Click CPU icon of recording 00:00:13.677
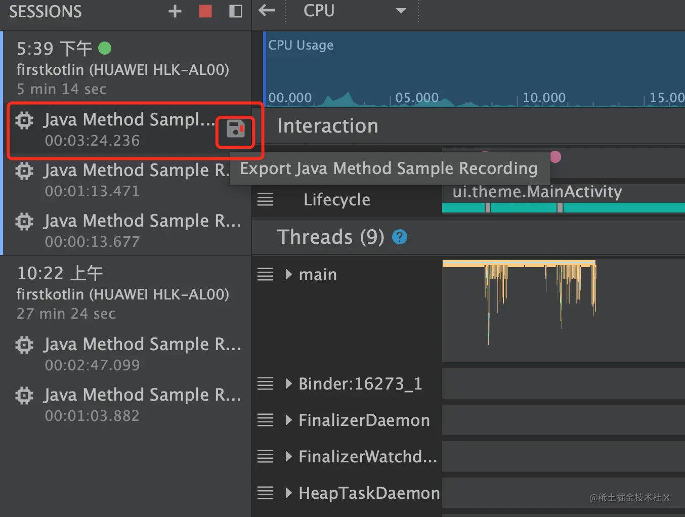 pyautogui.click(x=24, y=221)
